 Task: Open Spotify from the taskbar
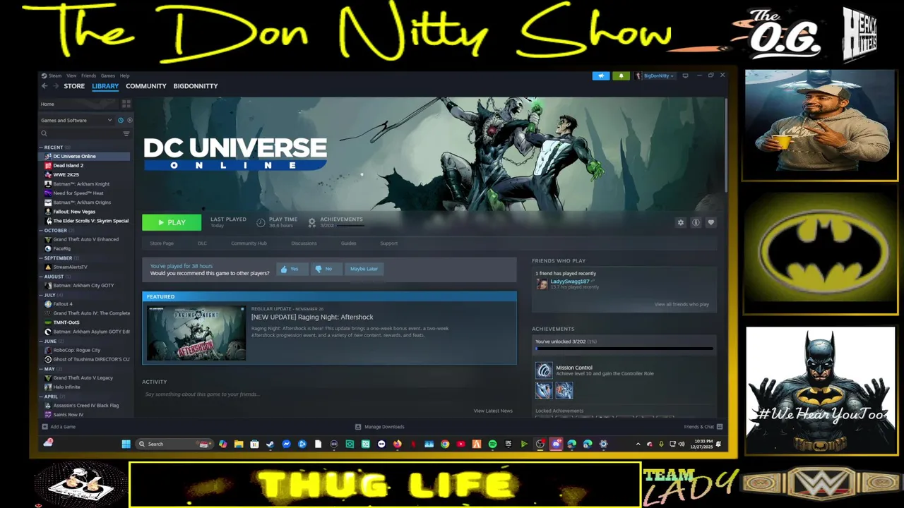click(x=492, y=444)
